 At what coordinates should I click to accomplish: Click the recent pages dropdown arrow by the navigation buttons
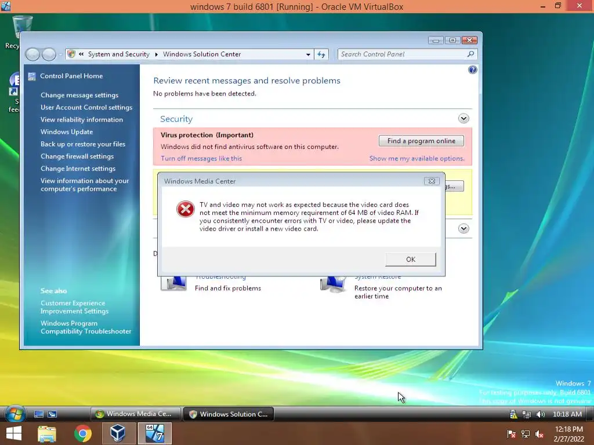(60, 54)
